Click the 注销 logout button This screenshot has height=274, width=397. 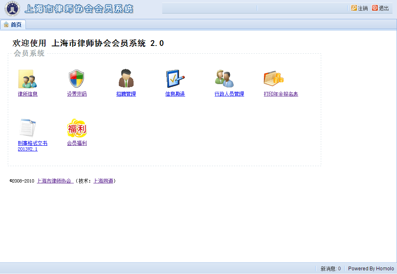pos(359,8)
